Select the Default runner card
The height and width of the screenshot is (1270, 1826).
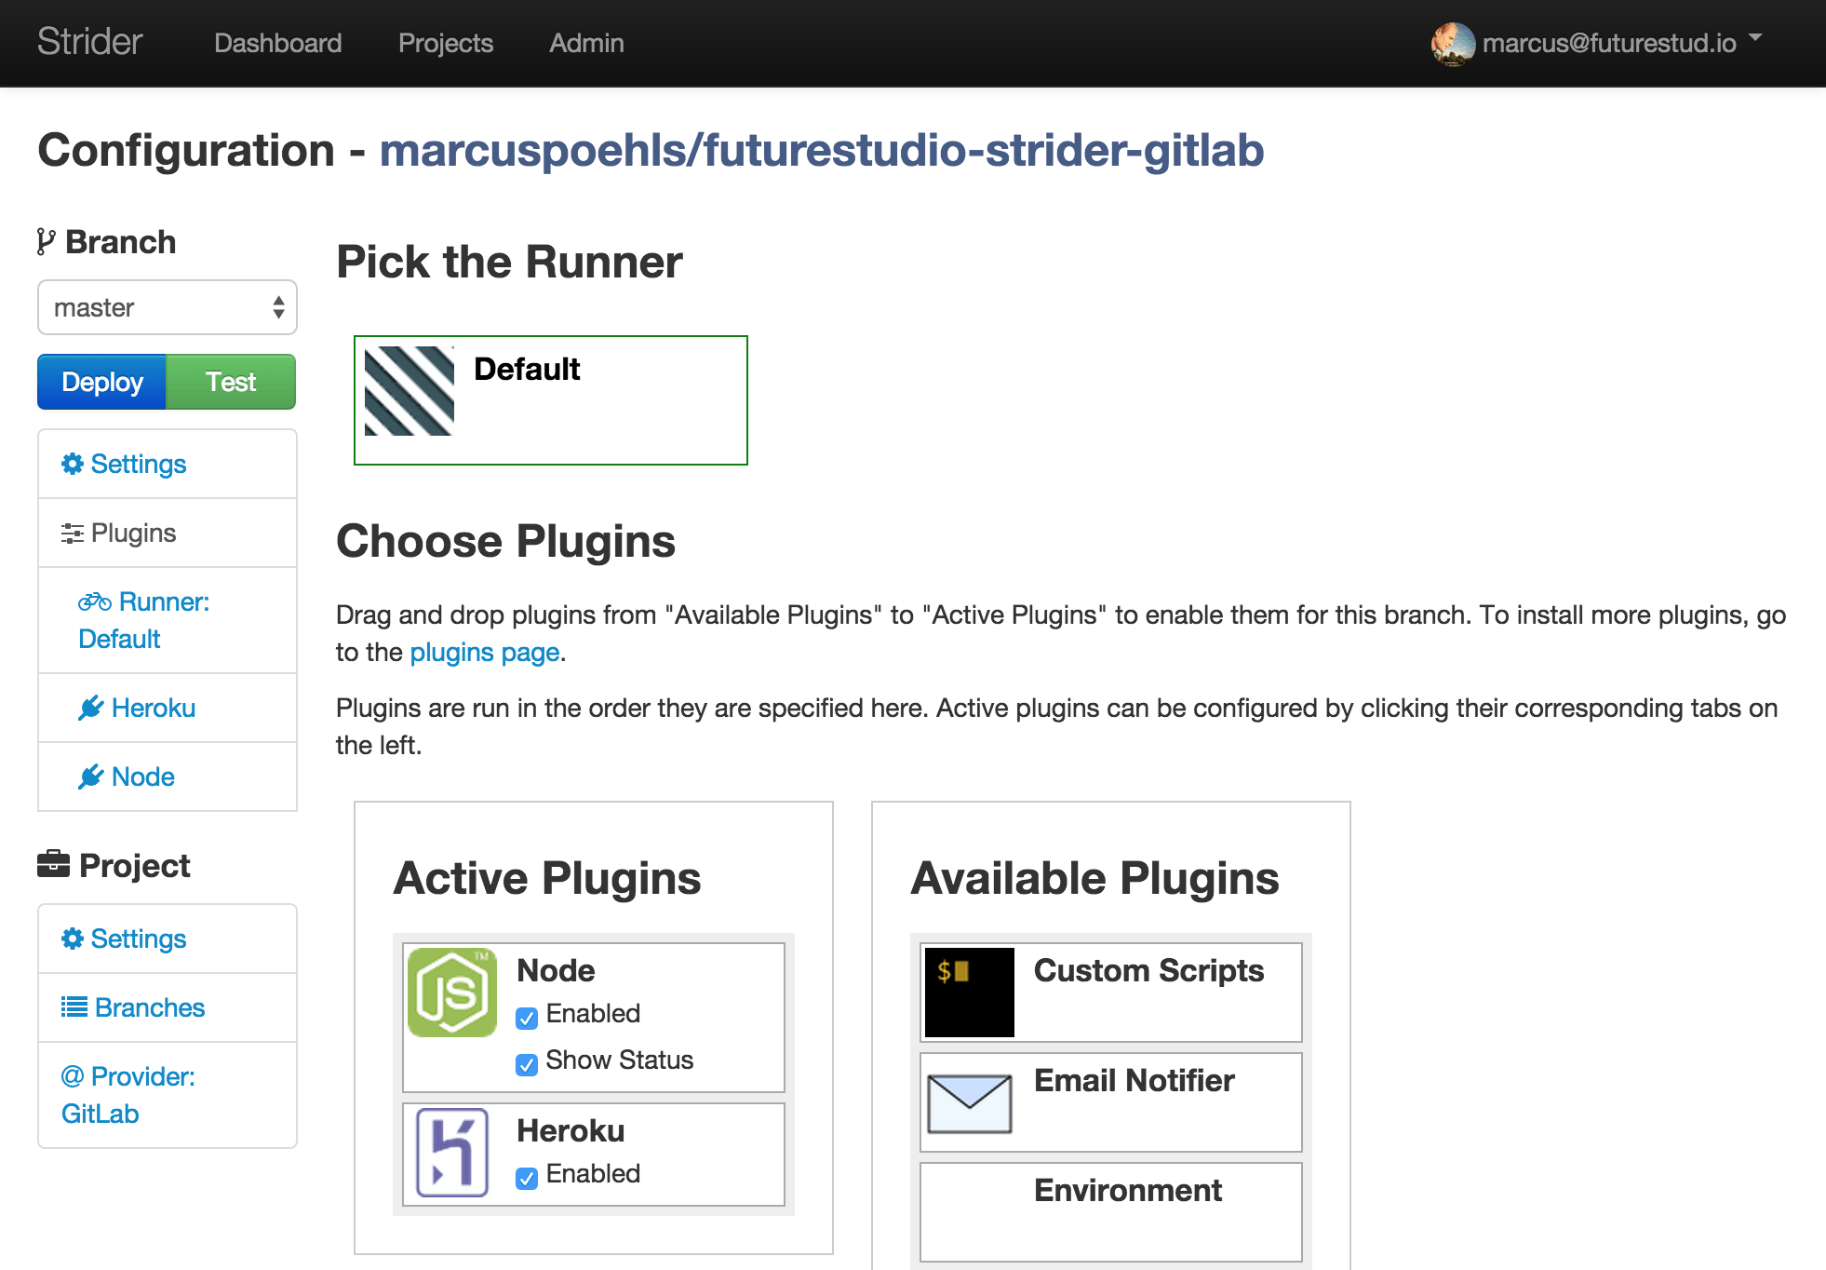(x=551, y=400)
